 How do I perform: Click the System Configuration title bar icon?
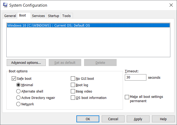5,5
